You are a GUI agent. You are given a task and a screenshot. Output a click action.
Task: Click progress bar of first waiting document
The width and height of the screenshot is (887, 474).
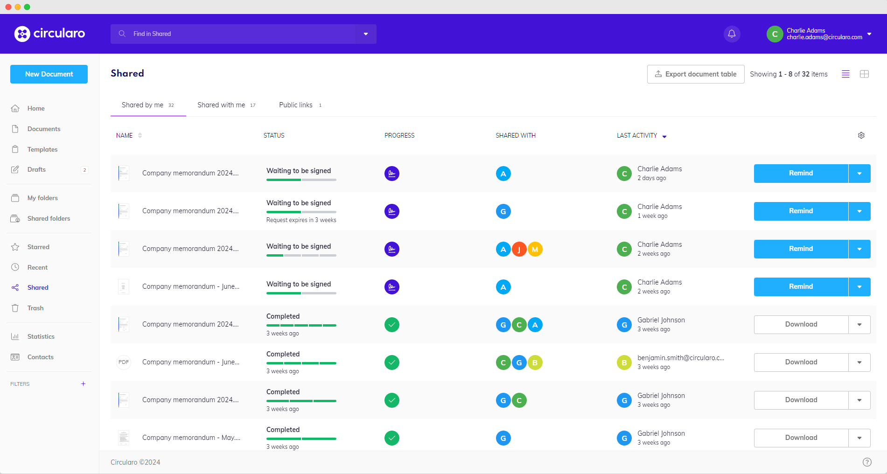click(x=301, y=180)
